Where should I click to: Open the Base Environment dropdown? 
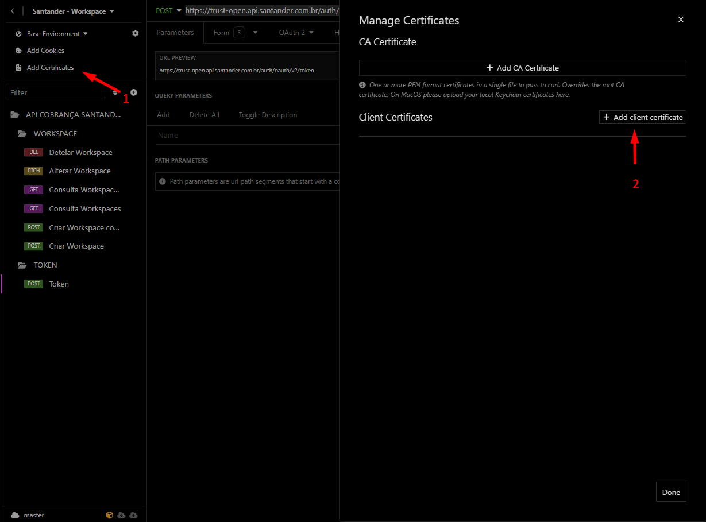pyautogui.click(x=57, y=34)
